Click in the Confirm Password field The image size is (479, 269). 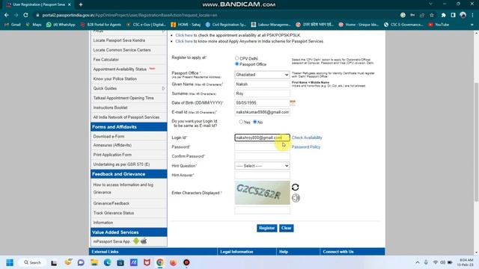262,156
